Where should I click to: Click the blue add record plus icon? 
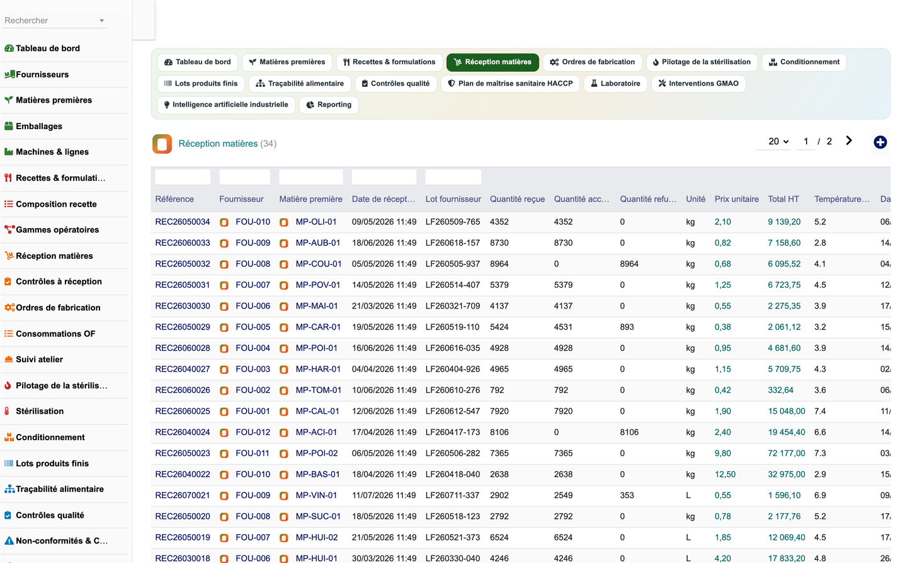pos(880,142)
